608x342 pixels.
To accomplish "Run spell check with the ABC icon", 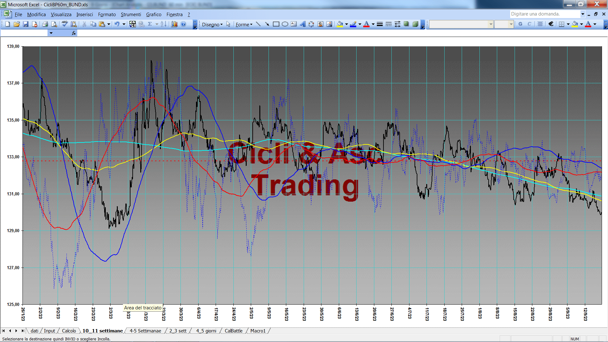I will (x=65, y=24).
